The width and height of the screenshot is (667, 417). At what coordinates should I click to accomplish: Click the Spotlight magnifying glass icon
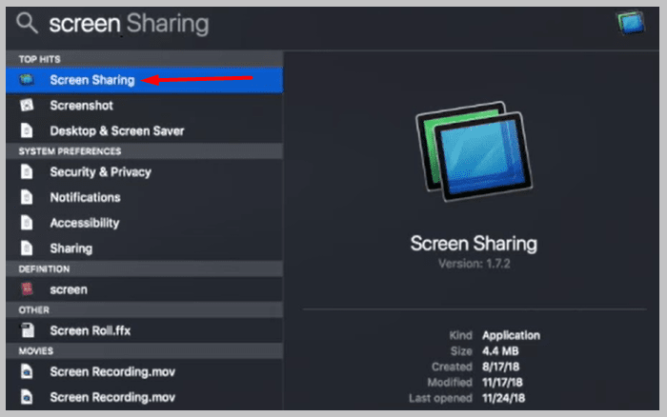[x=27, y=23]
